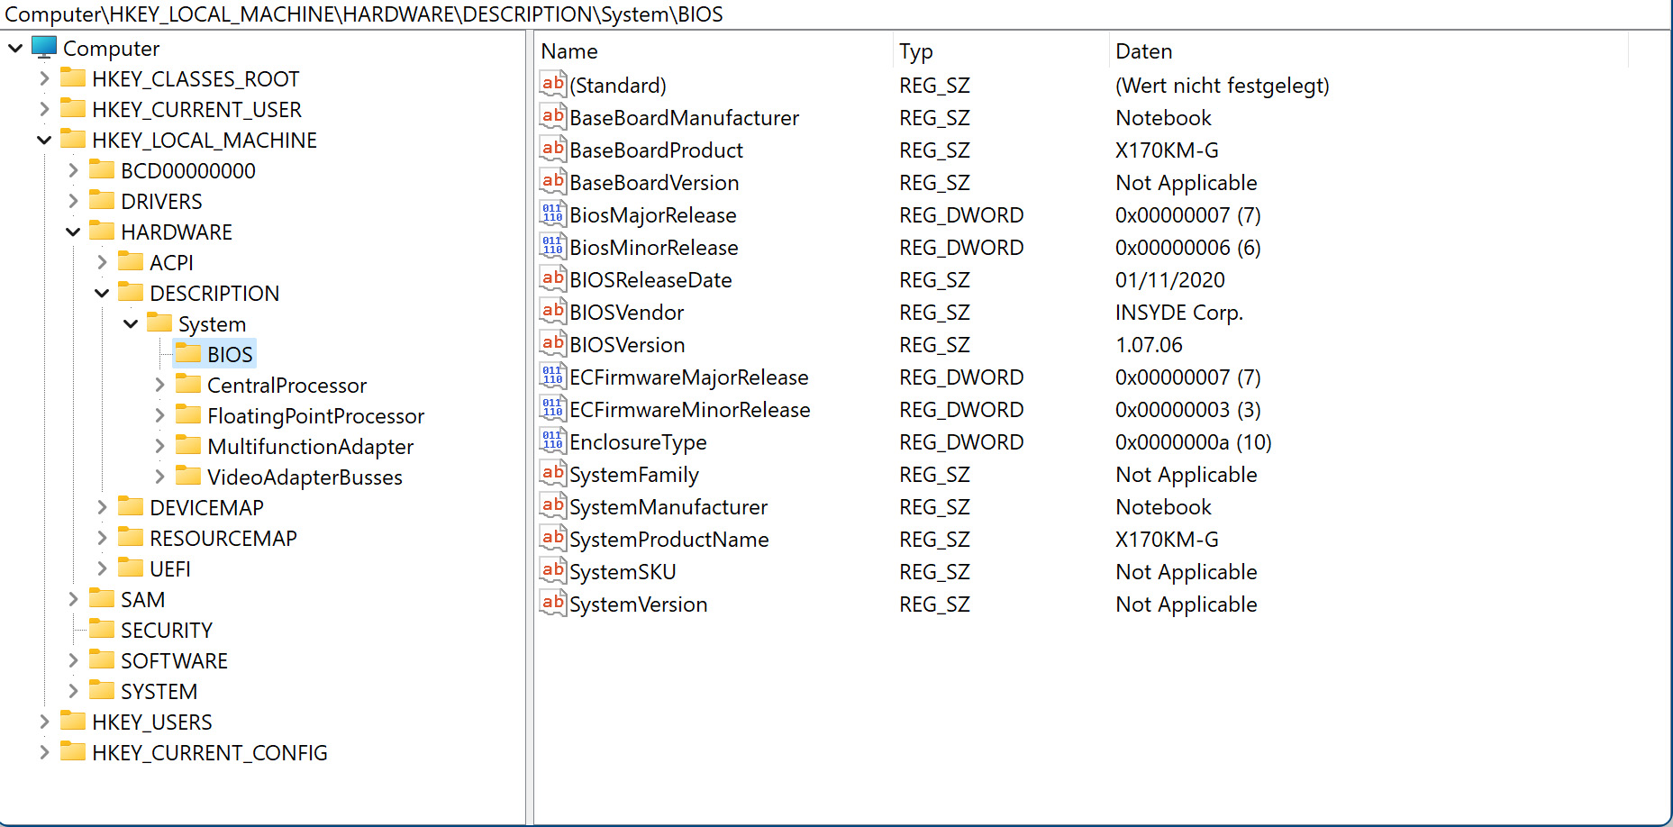
Task: Click the HKEY_CLASSES_ROOT folder icon
Action: click(x=73, y=77)
